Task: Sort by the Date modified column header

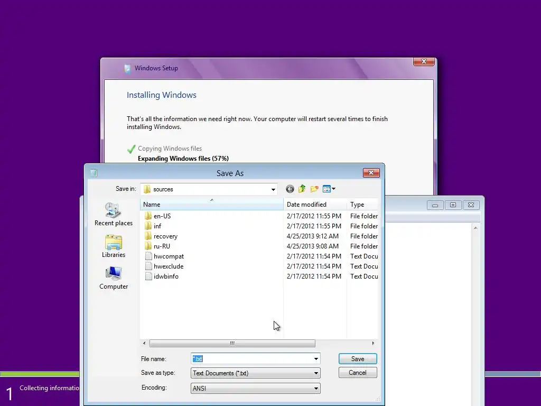Action: pyautogui.click(x=315, y=205)
